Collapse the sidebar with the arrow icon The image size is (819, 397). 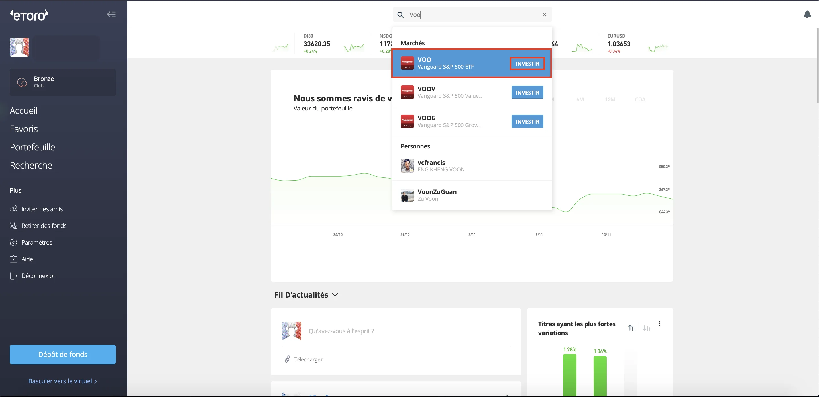tap(111, 14)
